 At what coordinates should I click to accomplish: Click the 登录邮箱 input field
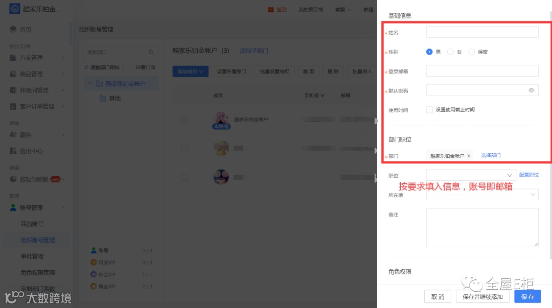coord(482,71)
